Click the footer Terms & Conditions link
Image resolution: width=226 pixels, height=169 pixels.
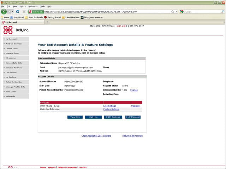coord(67,168)
